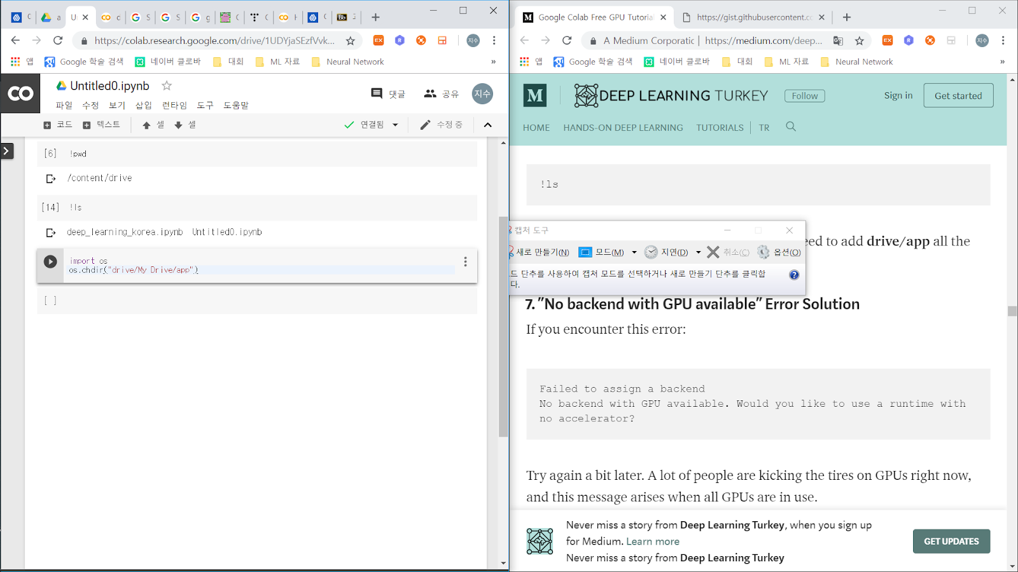
Task: Click Get started on Medium
Action: tap(958, 95)
